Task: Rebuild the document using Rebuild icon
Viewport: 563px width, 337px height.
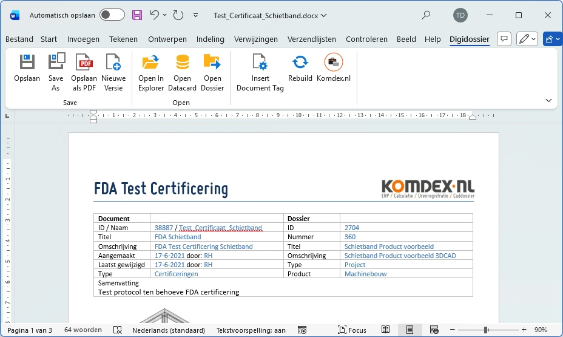Action: [300, 62]
